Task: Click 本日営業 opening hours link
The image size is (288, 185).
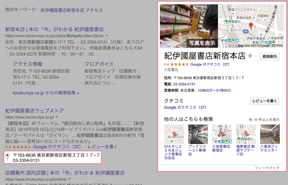Action: (187, 91)
